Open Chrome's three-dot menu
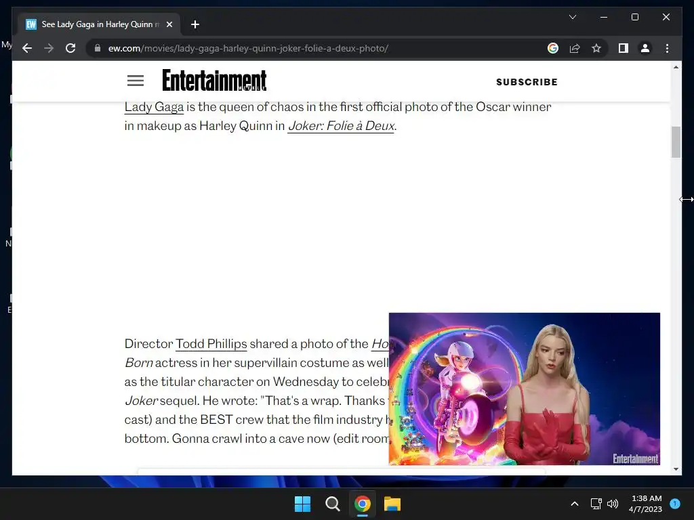 (667, 48)
